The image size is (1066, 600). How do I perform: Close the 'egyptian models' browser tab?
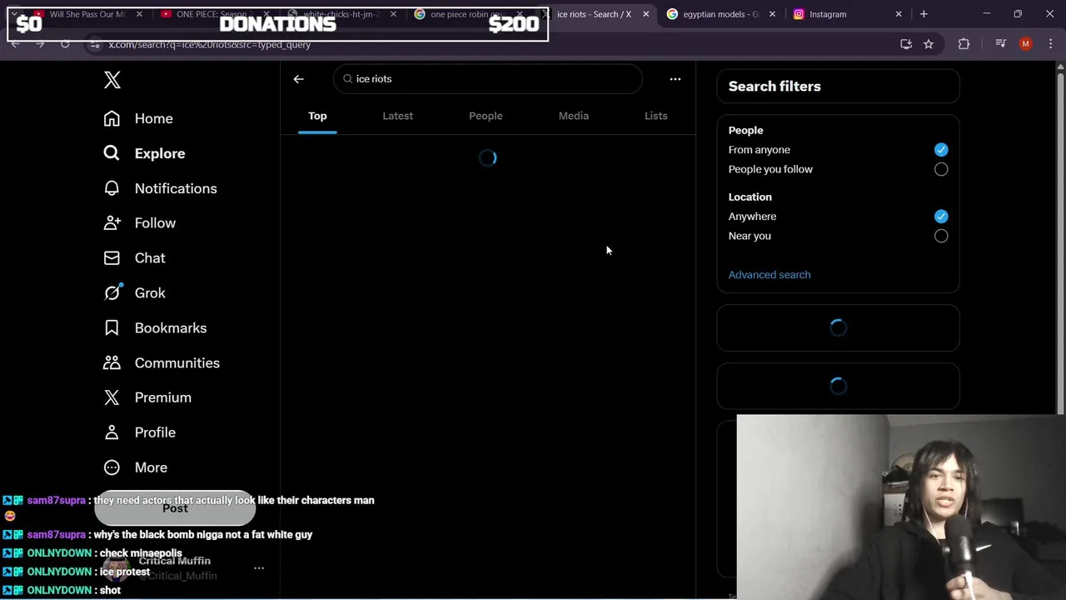772,14
